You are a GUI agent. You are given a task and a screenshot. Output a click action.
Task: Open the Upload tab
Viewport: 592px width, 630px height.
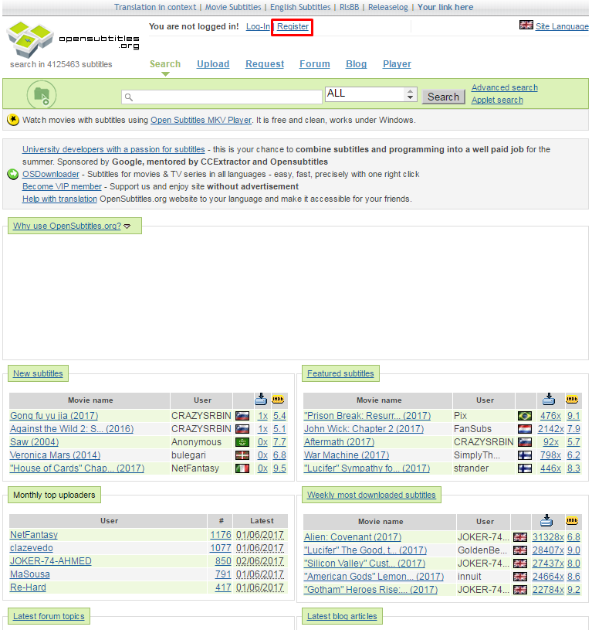(x=213, y=64)
